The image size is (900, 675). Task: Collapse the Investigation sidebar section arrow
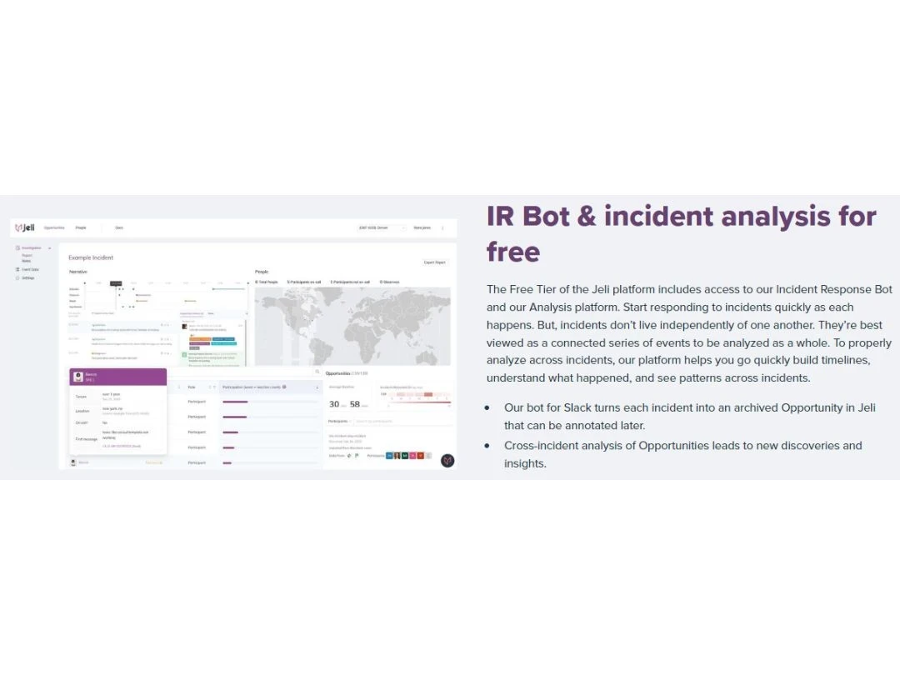point(50,248)
